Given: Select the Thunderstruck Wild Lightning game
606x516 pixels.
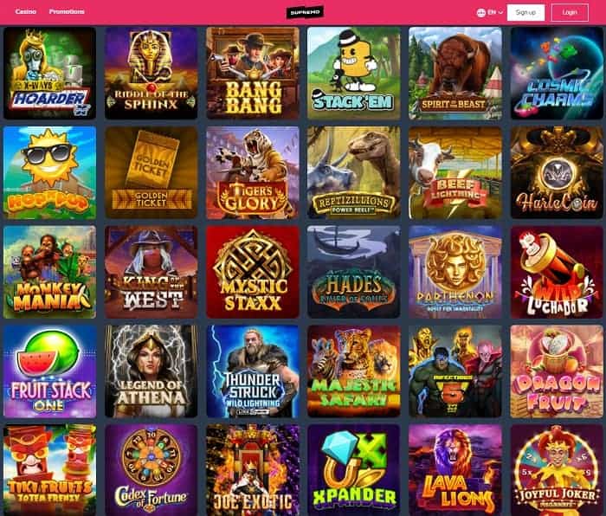Looking at the screenshot, I should click(x=253, y=371).
